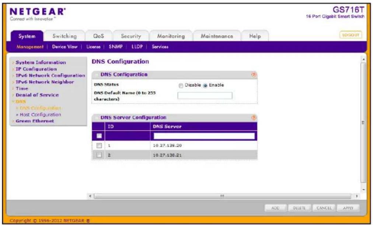373x225 pixels.
Task: Open the Help tab
Action: [x=255, y=36]
